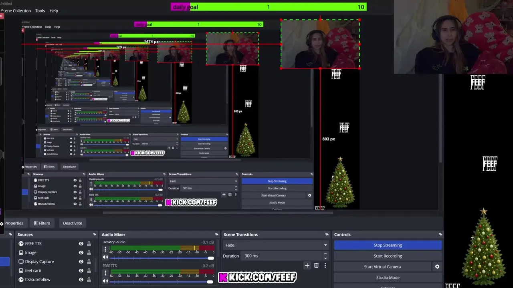Image resolution: width=513 pixels, height=288 pixels.
Task: Click the -0.1 dB level readout
Action: point(208,242)
